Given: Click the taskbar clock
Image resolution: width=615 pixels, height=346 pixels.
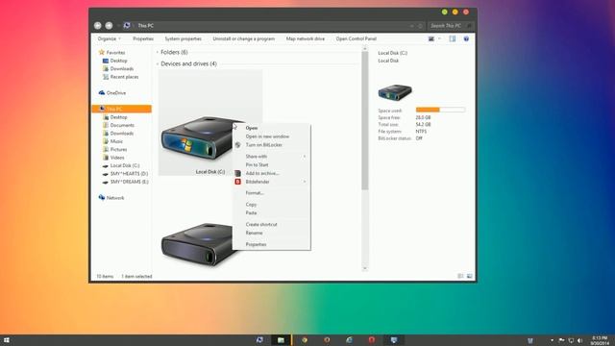Looking at the screenshot, I should point(600,340).
